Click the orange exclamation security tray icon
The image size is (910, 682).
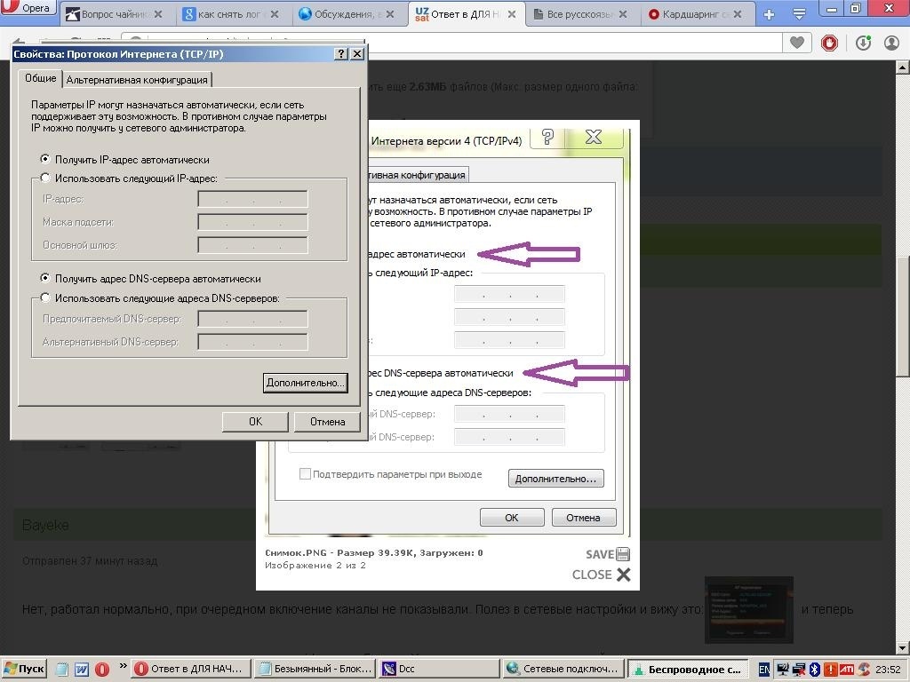tap(831, 670)
